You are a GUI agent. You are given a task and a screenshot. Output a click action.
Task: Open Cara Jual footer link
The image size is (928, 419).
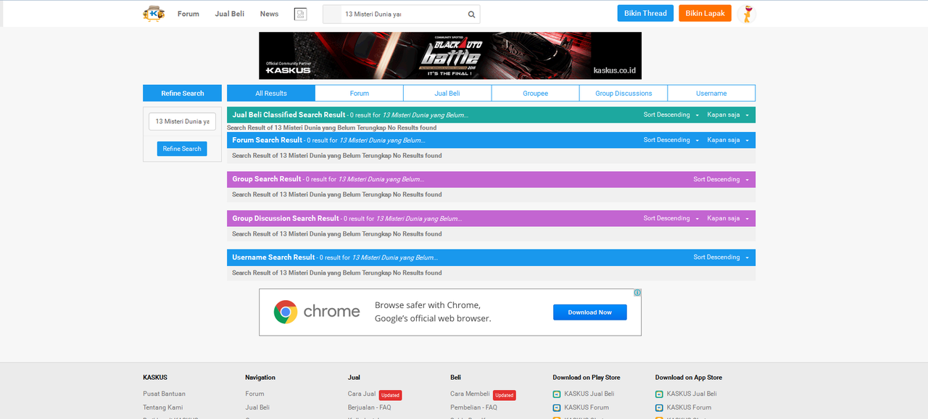coord(362,394)
